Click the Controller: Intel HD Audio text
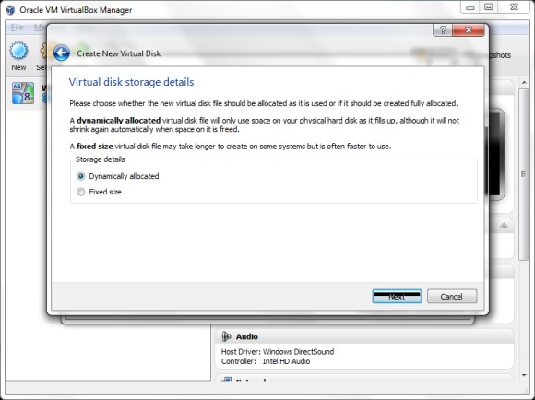Image resolution: width=535 pixels, height=400 pixels. (266, 361)
